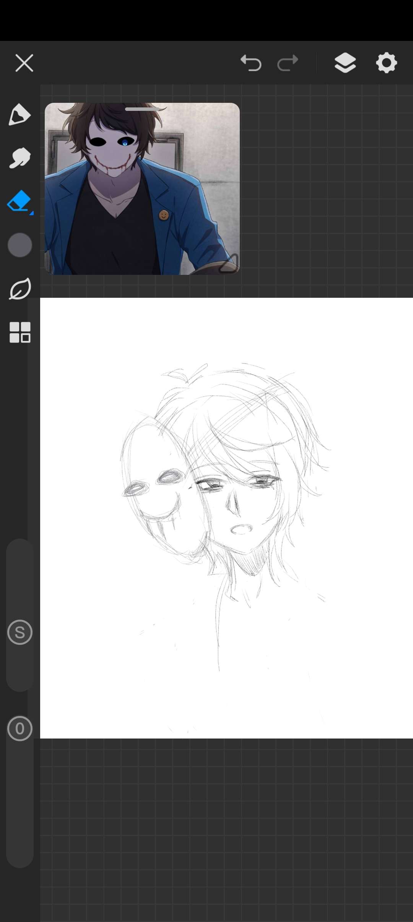This screenshot has height=922, width=413.
Task: Tap the circled O opacity button
Action: (20, 729)
